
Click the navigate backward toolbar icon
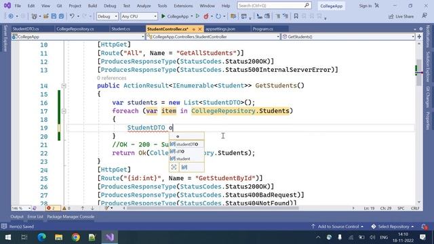tap(11, 16)
